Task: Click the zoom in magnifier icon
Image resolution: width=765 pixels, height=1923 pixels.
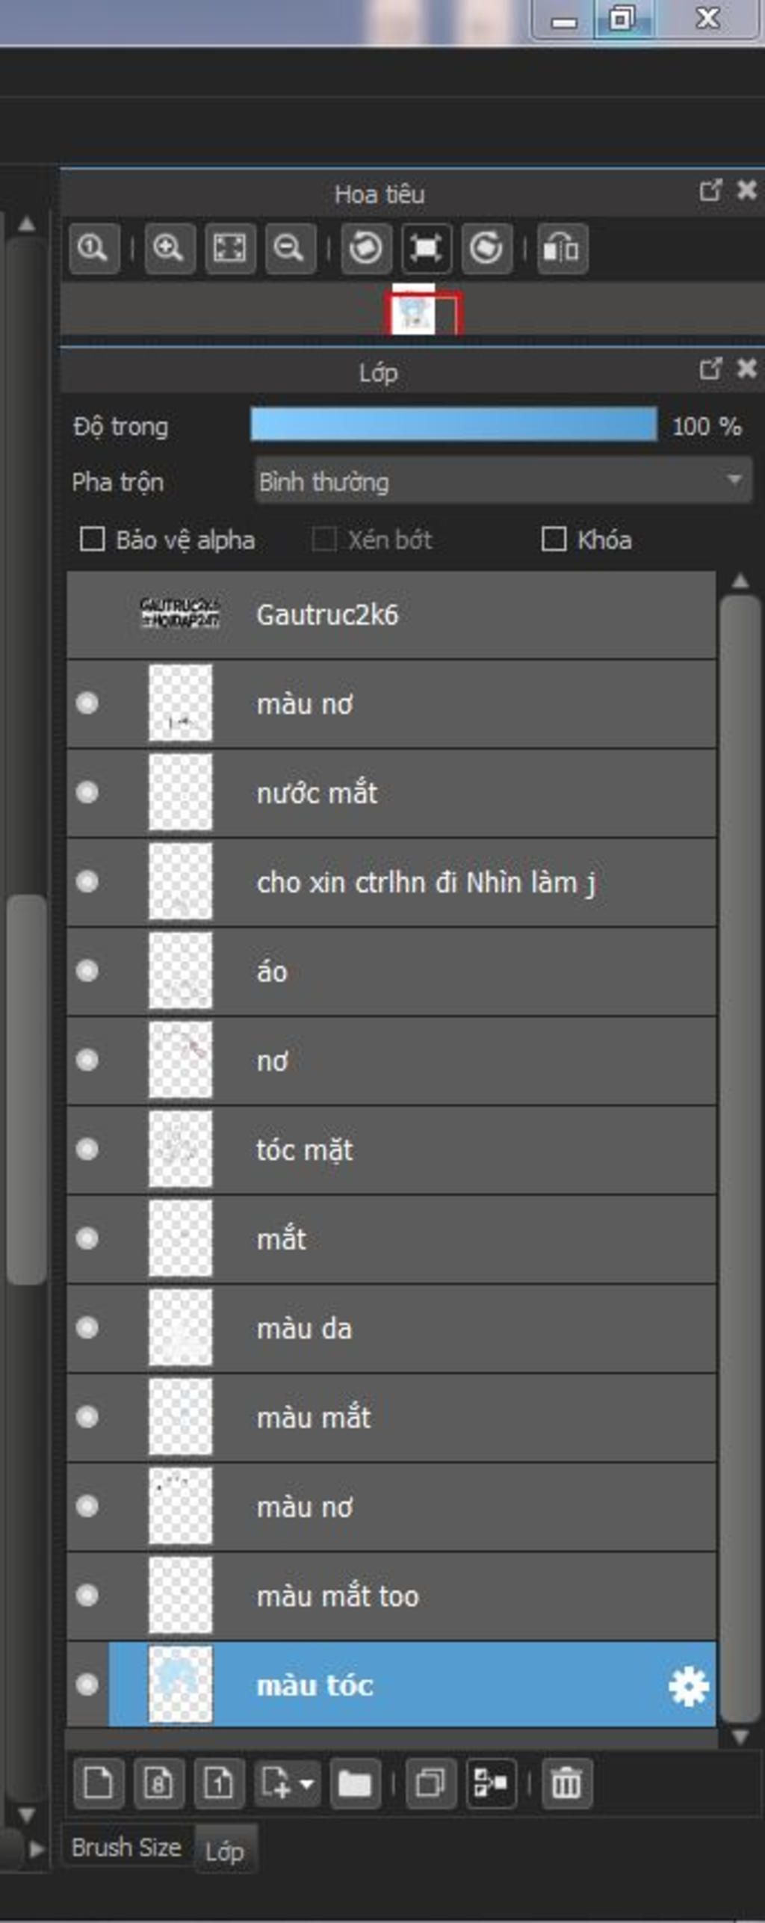Action: 170,248
